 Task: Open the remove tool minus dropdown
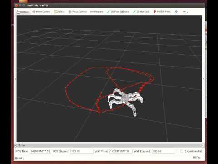[x=185, y=12]
